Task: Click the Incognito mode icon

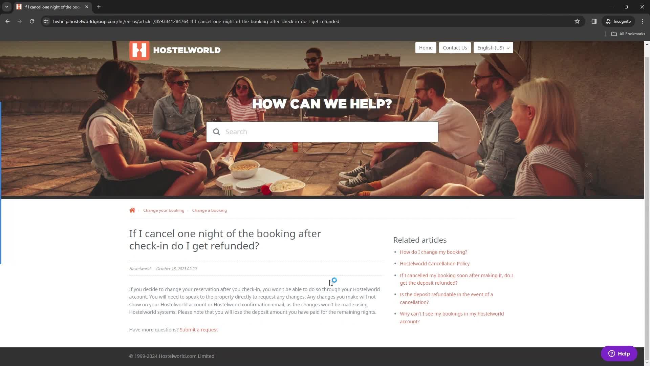Action: (x=608, y=21)
